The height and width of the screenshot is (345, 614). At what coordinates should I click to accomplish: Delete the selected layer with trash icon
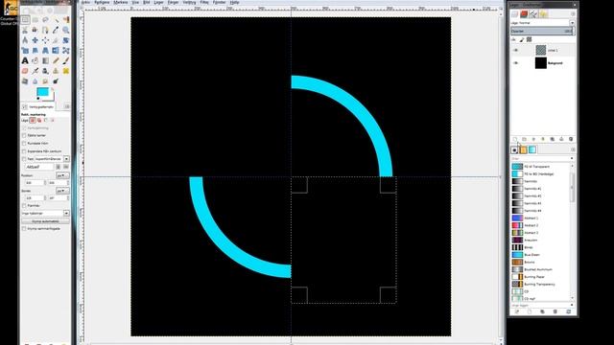pos(571,139)
